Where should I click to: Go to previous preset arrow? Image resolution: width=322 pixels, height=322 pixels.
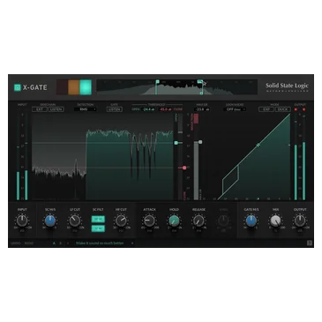[68, 243]
